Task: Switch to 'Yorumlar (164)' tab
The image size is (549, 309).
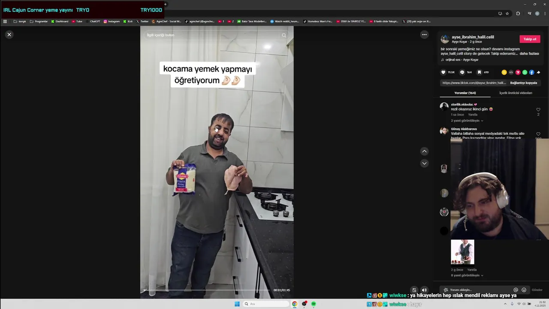Action: click(x=465, y=93)
